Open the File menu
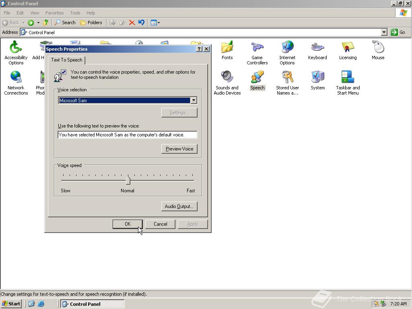 7,13
